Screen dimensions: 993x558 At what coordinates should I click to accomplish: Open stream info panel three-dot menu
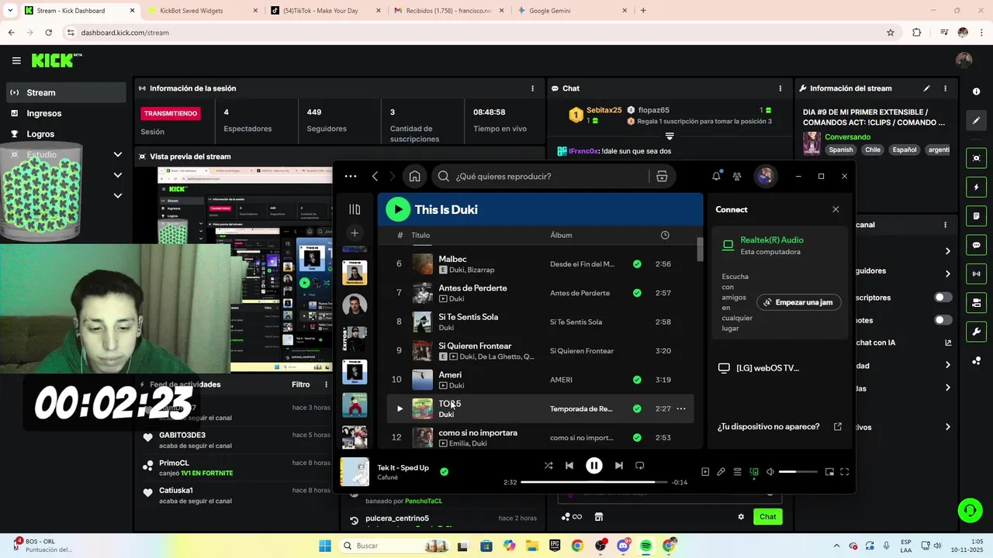click(x=945, y=88)
